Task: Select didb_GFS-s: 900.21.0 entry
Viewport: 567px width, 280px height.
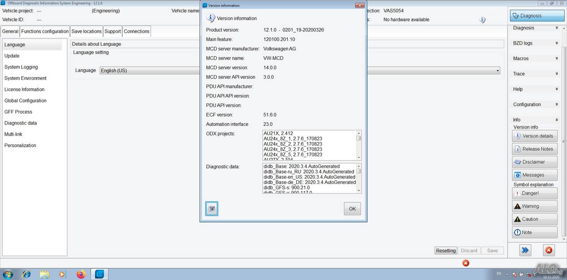Action: click(x=287, y=188)
